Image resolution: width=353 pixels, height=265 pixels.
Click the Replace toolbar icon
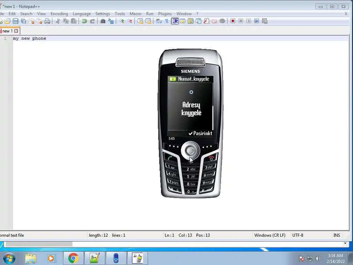[111, 21]
